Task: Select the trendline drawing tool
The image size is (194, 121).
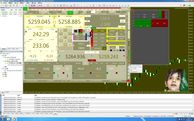Action: [x=87, y=6]
